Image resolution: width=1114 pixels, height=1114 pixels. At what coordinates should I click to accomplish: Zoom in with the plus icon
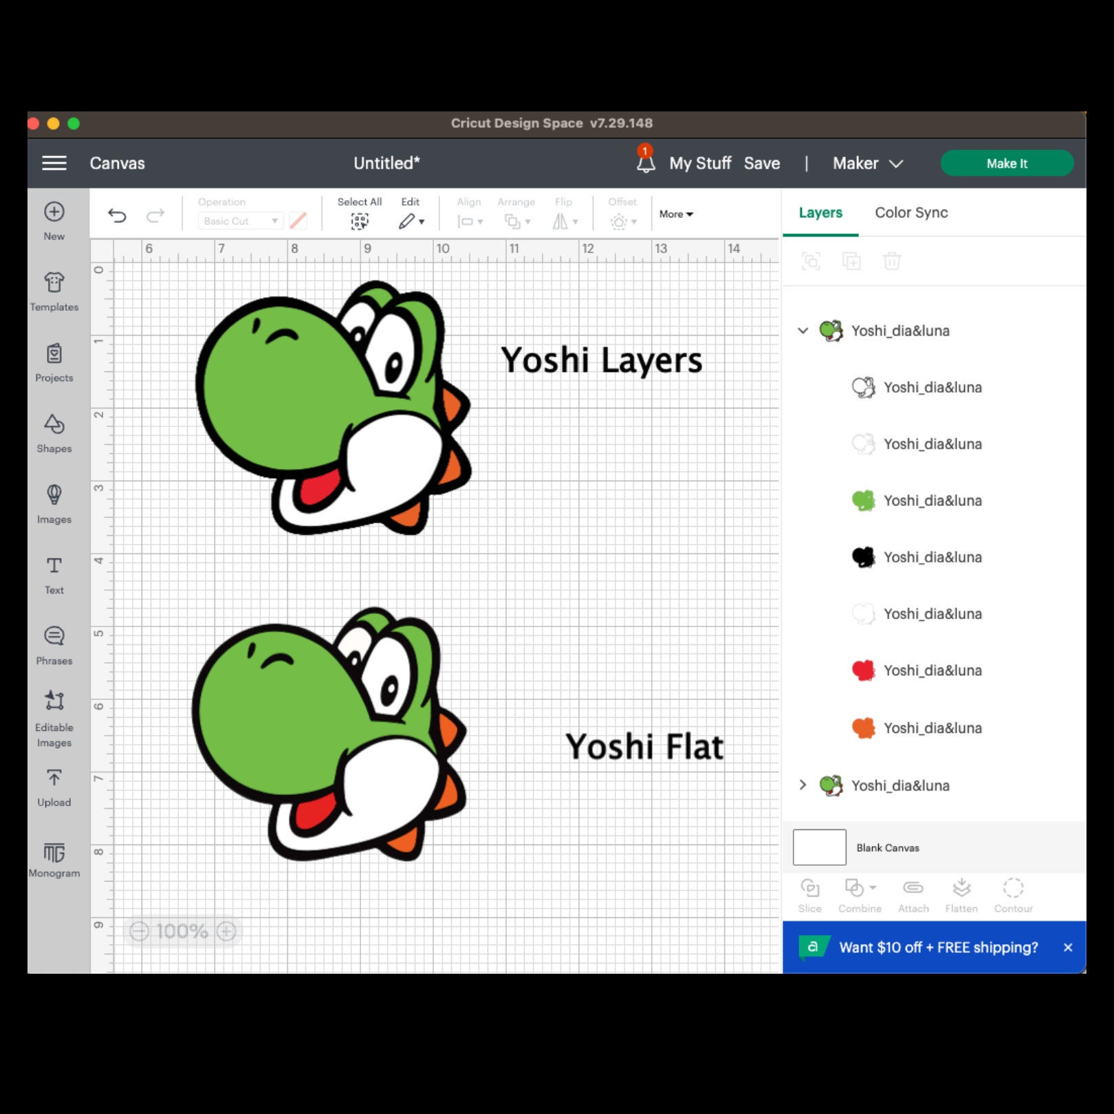[226, 931]
